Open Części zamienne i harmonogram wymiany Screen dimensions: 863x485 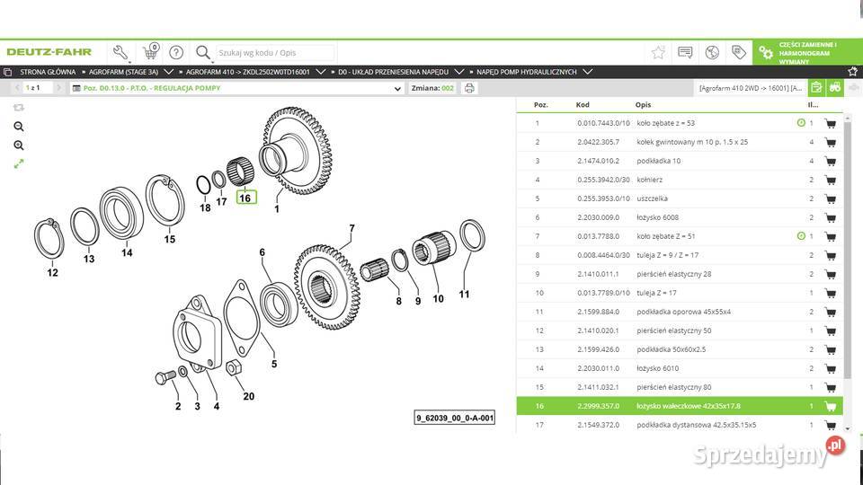[x=807, y=52]
